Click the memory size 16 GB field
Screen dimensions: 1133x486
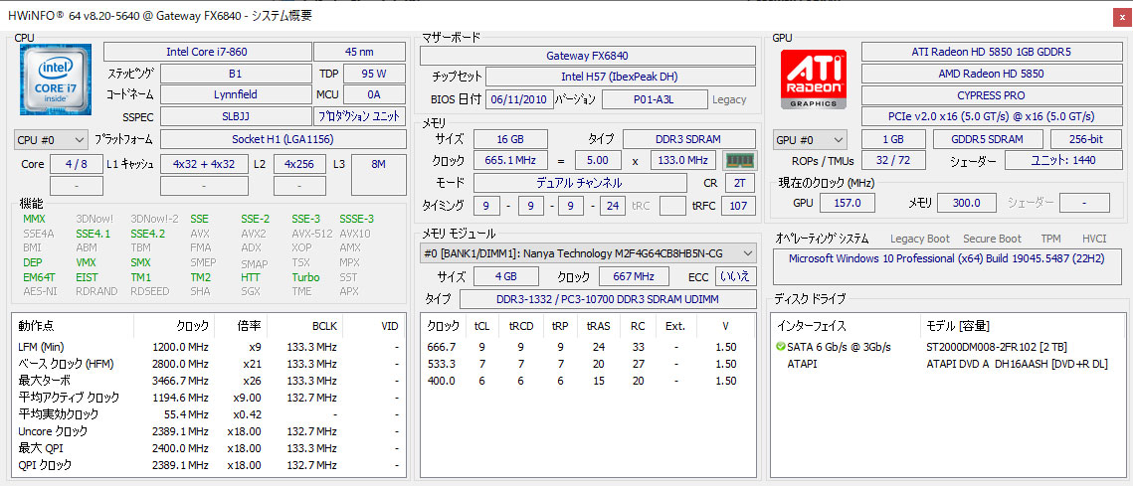510,139
